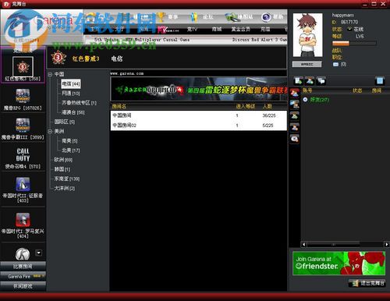Click the 退出竞舞台 exit button
Screen dimensions: 390x301
tap(367, 283)
